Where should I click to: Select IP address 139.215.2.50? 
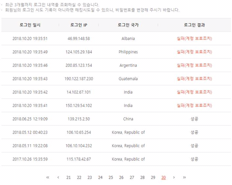(x=79, y=119)
